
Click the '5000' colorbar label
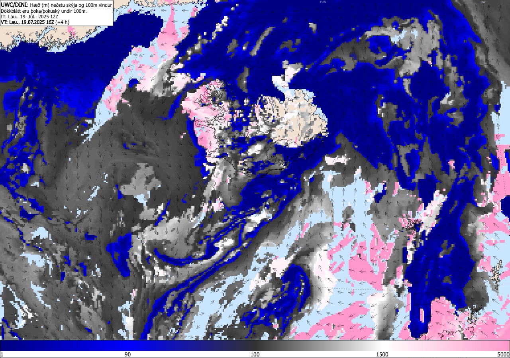click(x=503, y=354)
